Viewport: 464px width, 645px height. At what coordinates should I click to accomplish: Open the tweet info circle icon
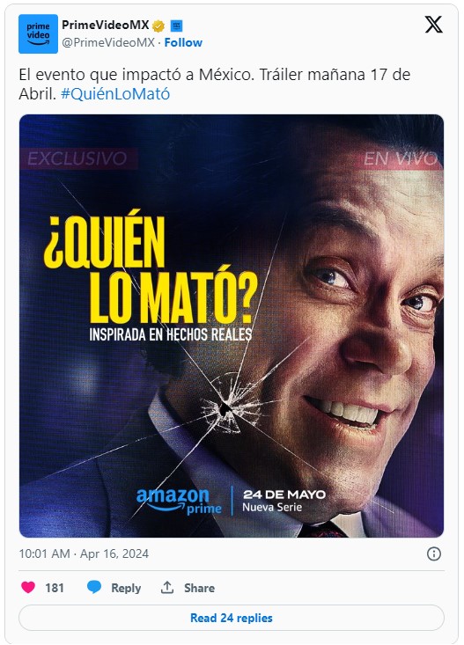tap(433, 553)
